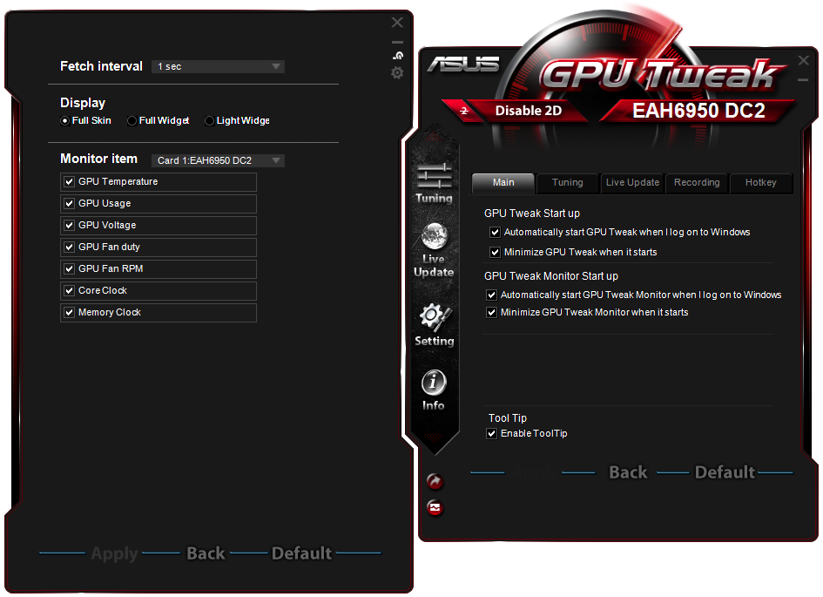Screen dimensions: 823x597
Task: Switch to the Recording tab
Action: [x=697, y=182]
